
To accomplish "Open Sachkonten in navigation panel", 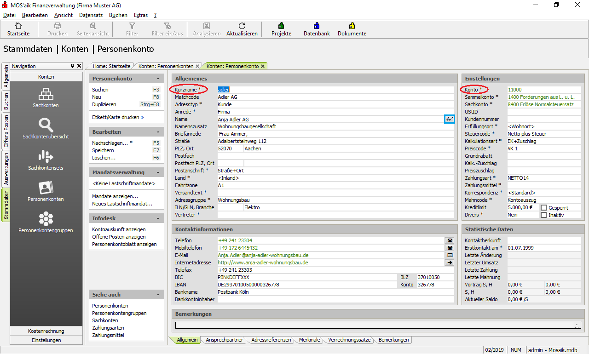I will coord(46,94).
